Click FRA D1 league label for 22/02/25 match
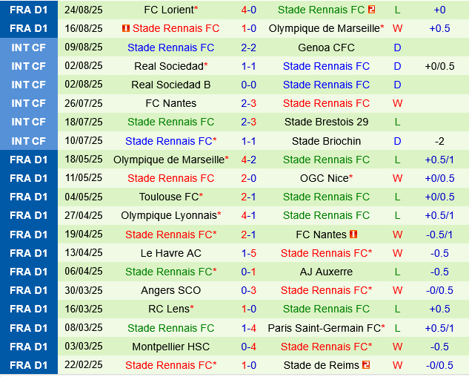The height and width of the screenshot is (377, 469). point(28,365)
